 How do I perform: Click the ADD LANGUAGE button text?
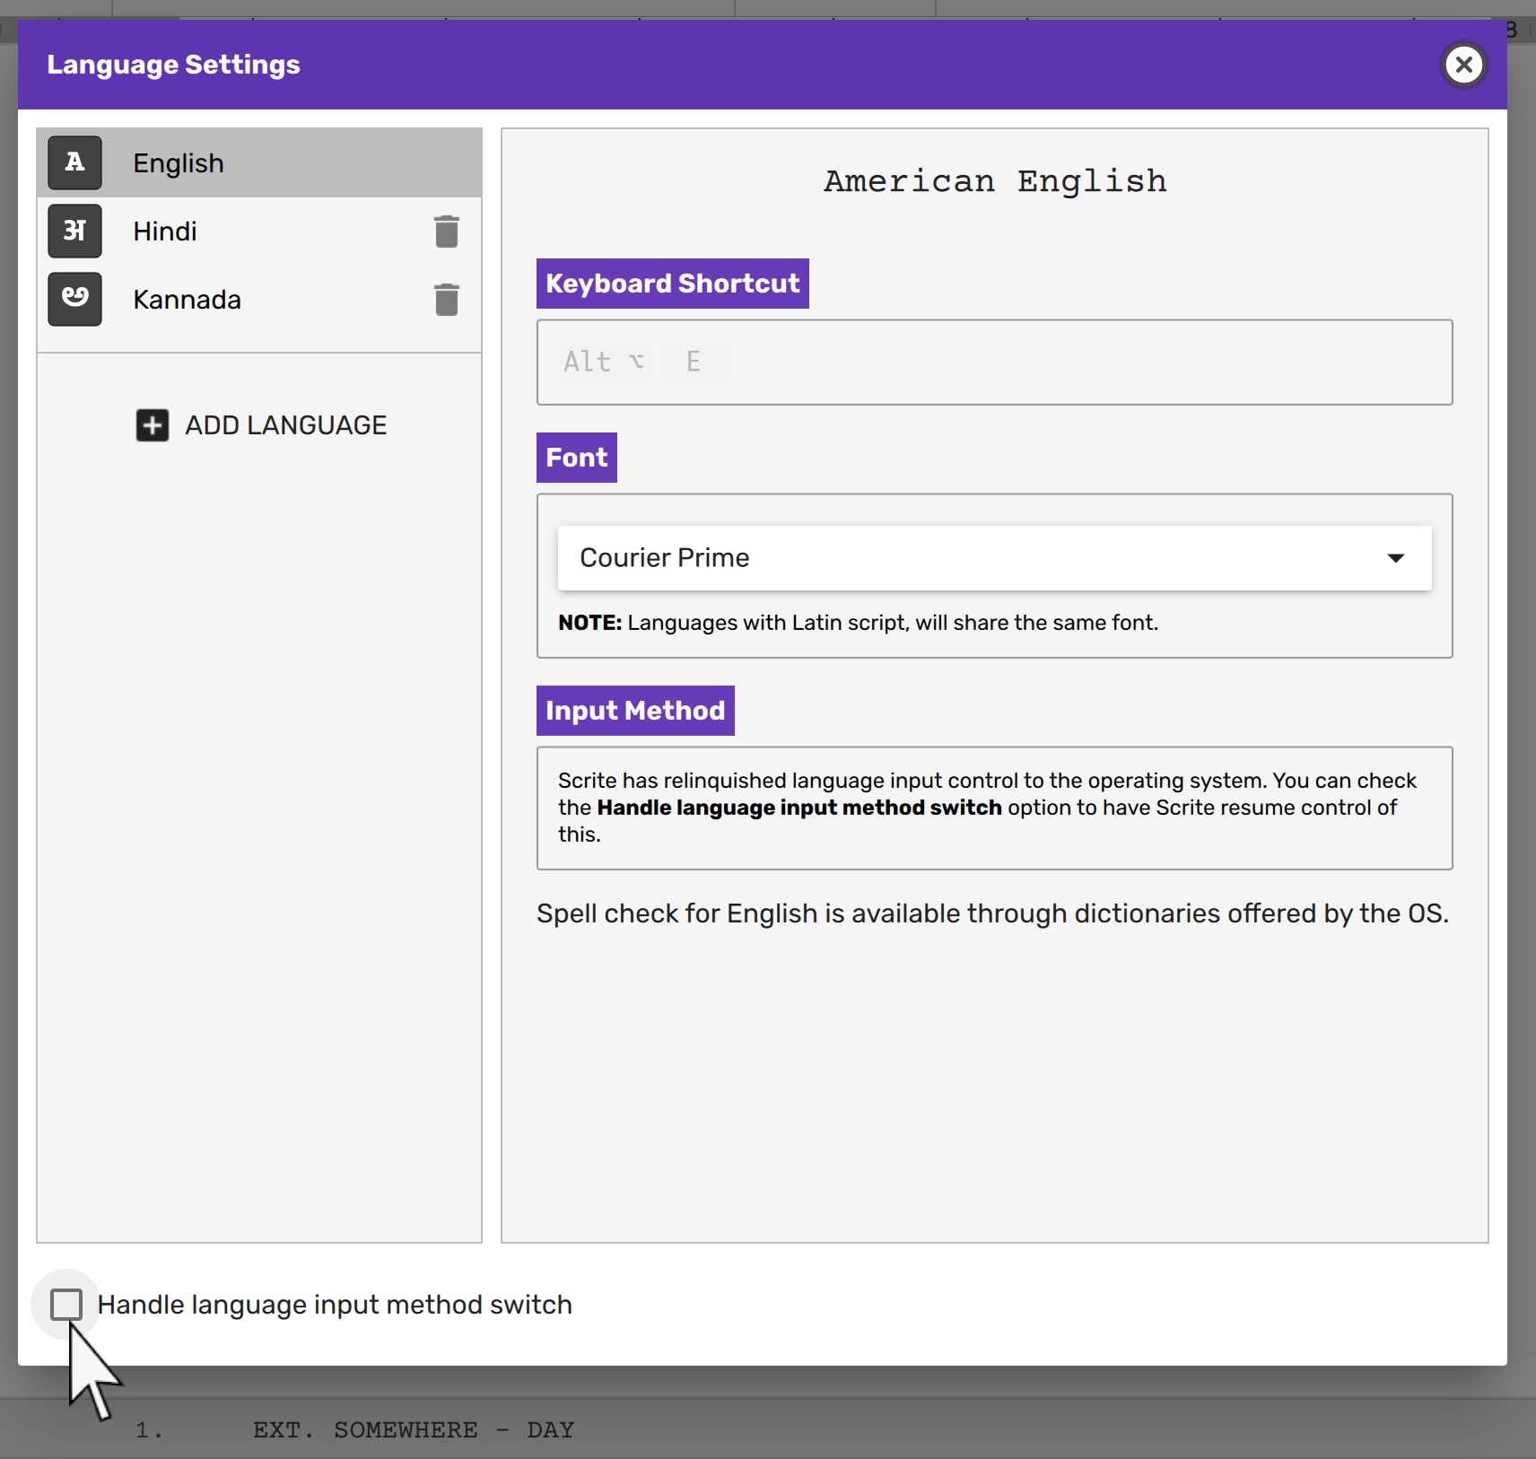click(x=285, y=425)
